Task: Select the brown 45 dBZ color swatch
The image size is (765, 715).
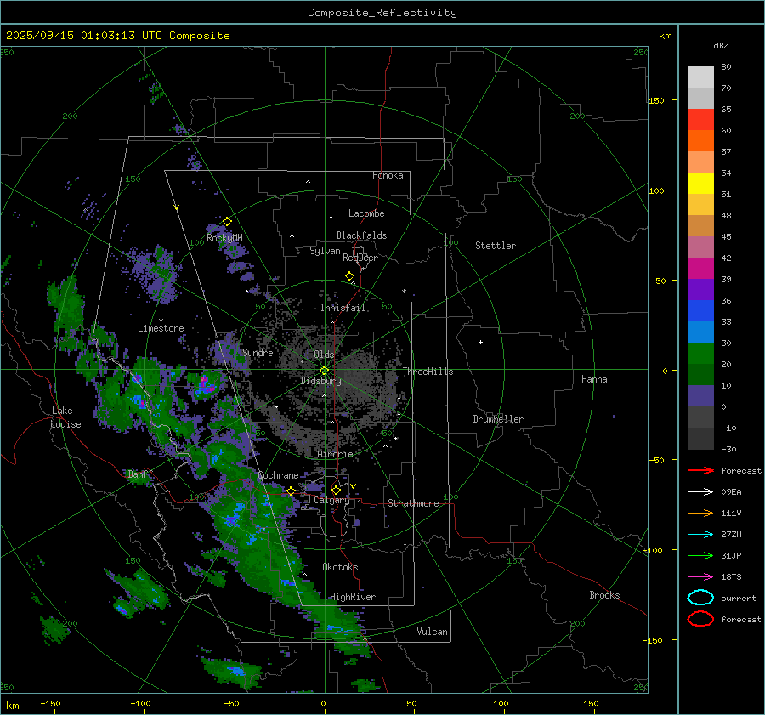Action: tap(700, 225)
